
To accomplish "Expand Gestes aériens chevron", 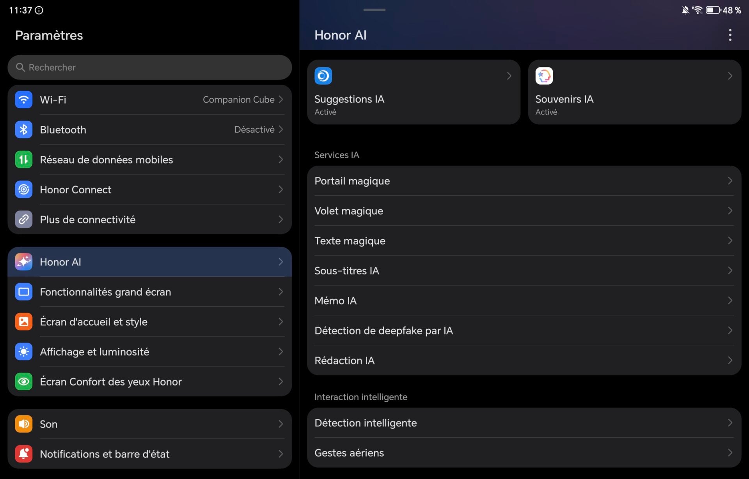I will click(729, 453).
